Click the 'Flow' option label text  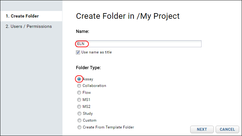[x=87, y=93]
